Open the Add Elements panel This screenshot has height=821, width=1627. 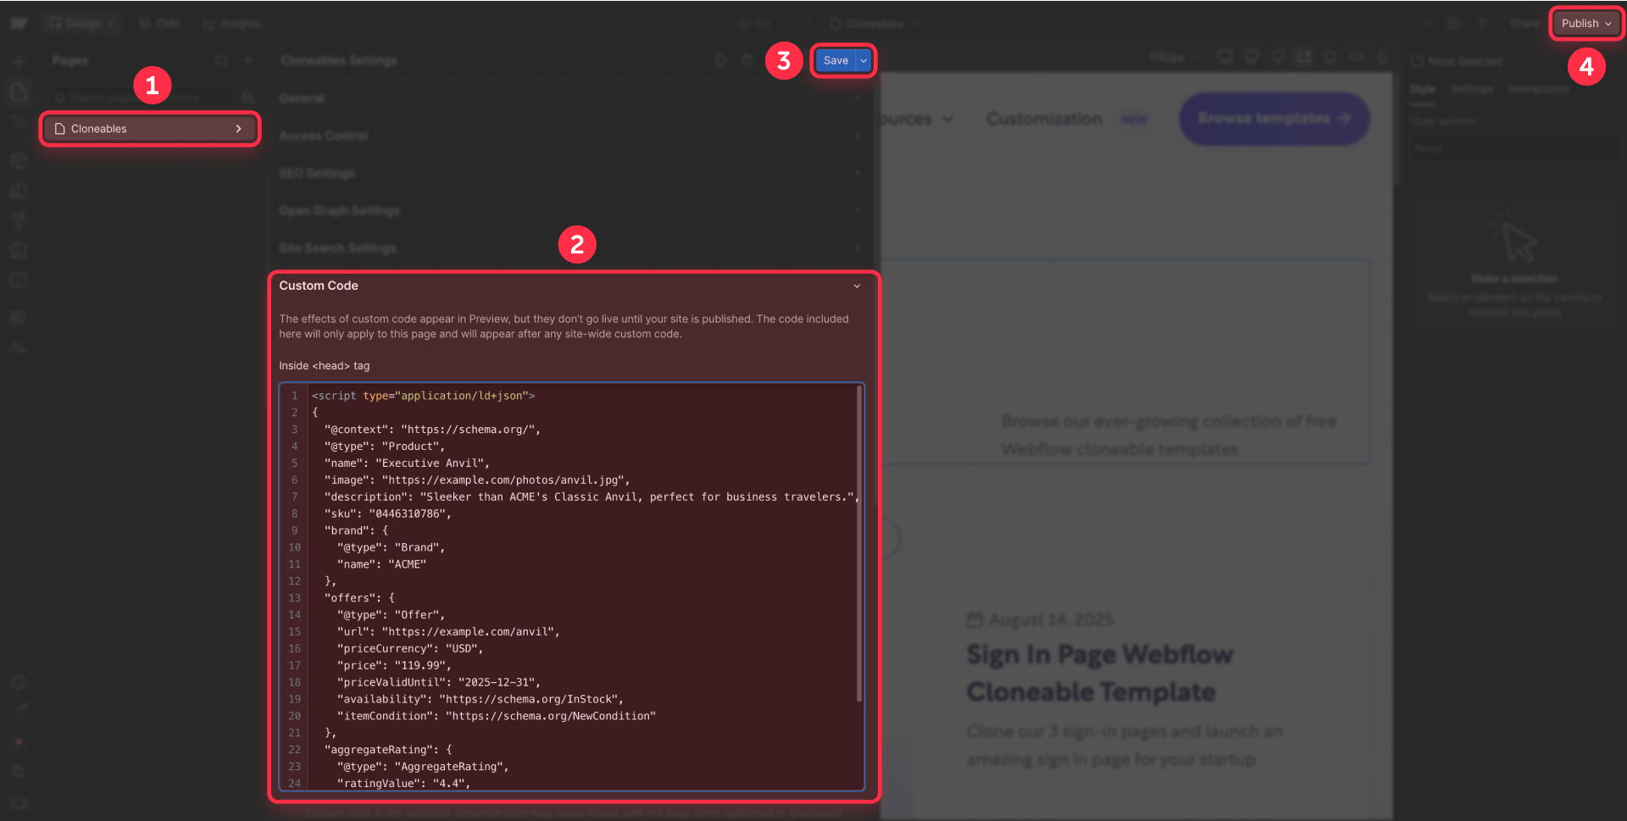click(x=19, y=60)
